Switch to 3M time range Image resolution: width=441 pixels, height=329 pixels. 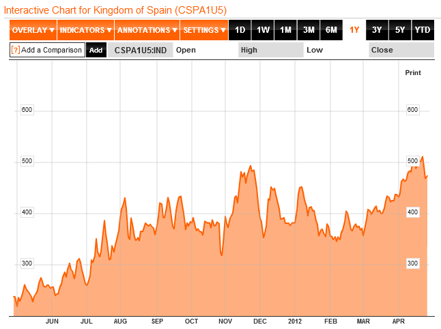click(309, 30)
